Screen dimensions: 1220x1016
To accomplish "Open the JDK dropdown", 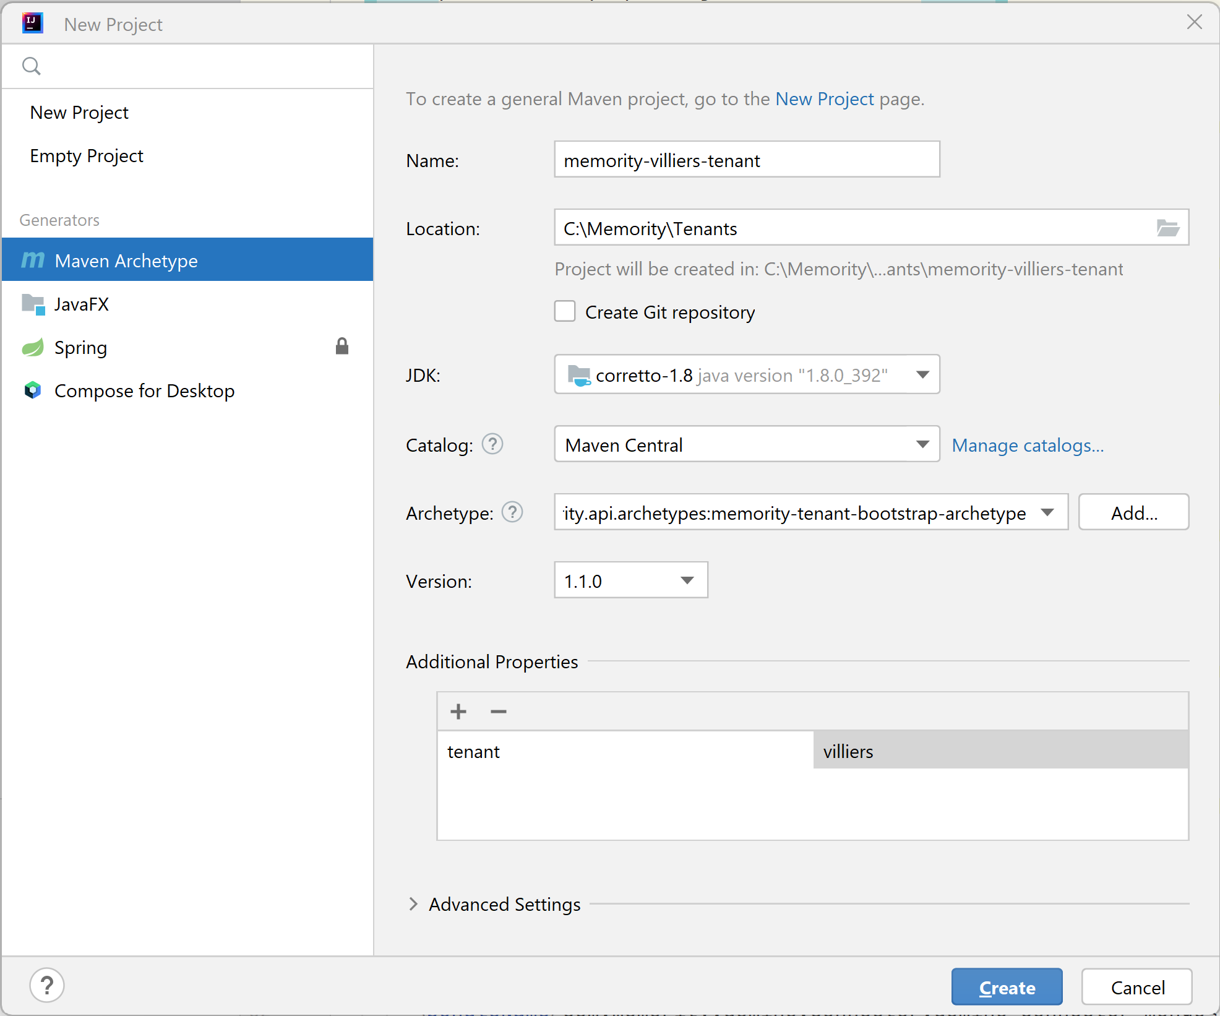I will (x=922, y=374).
